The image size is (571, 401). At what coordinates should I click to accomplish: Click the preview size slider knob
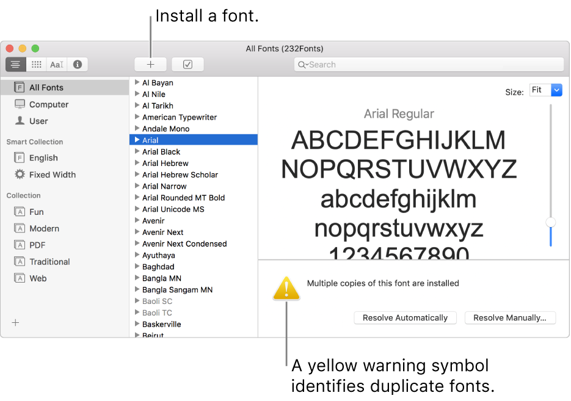tap(551, 222)
